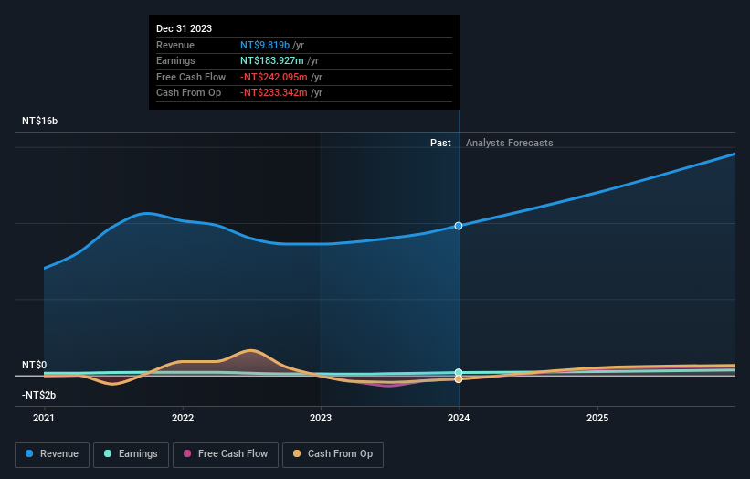Image resolution: width=750 pixels, height=479 pixels.
Task: Toggle the Free Cash Flow series
Action: [226, 454]
